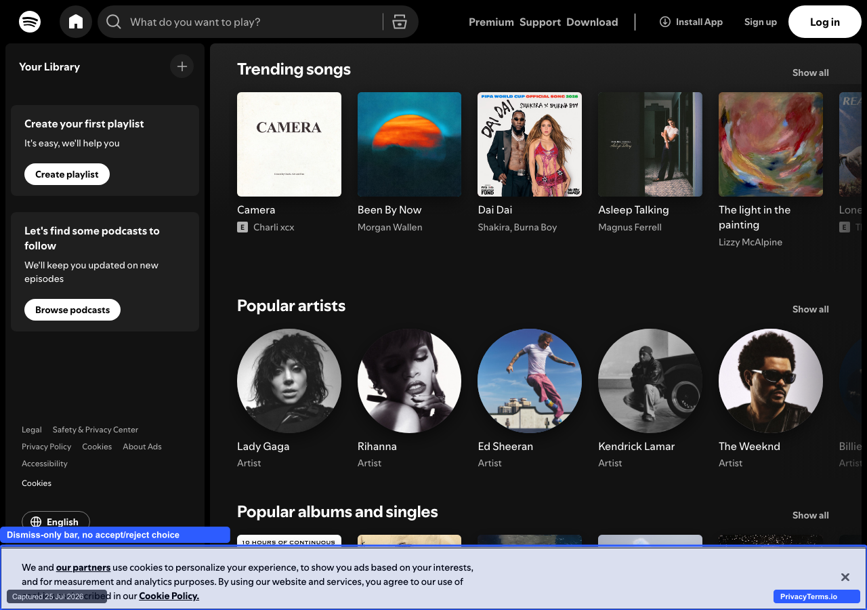Click the Morgan Wallen artist name
The image size is (867, 610).
click(x=389, y=227)
